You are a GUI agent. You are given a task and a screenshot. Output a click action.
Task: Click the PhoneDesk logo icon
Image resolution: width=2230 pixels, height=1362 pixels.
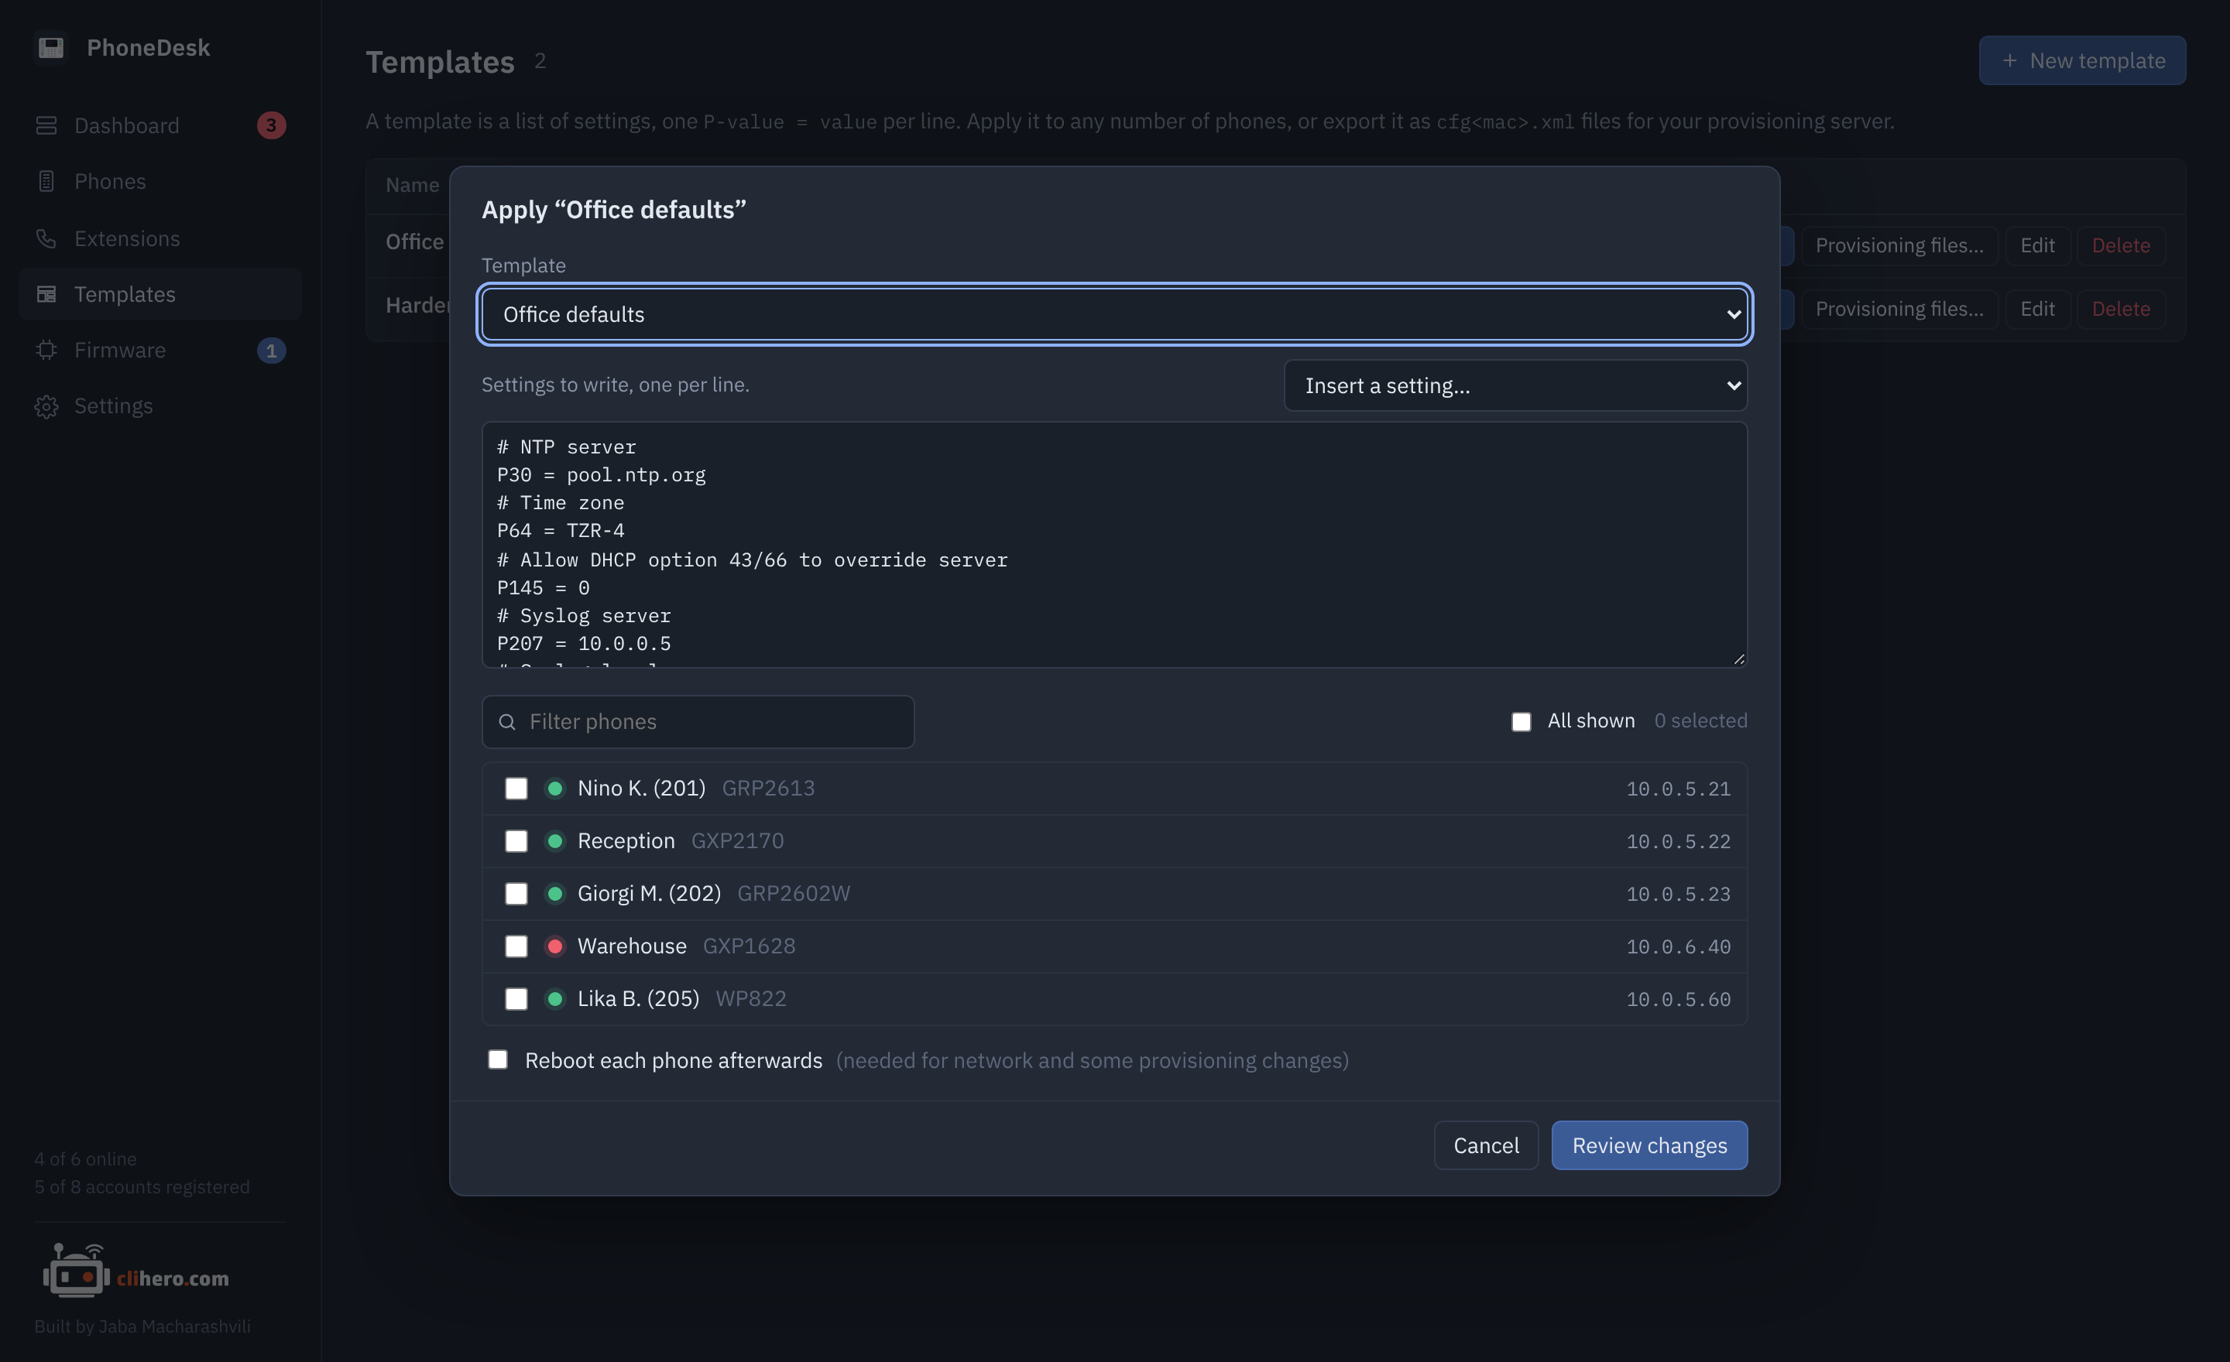50,47
